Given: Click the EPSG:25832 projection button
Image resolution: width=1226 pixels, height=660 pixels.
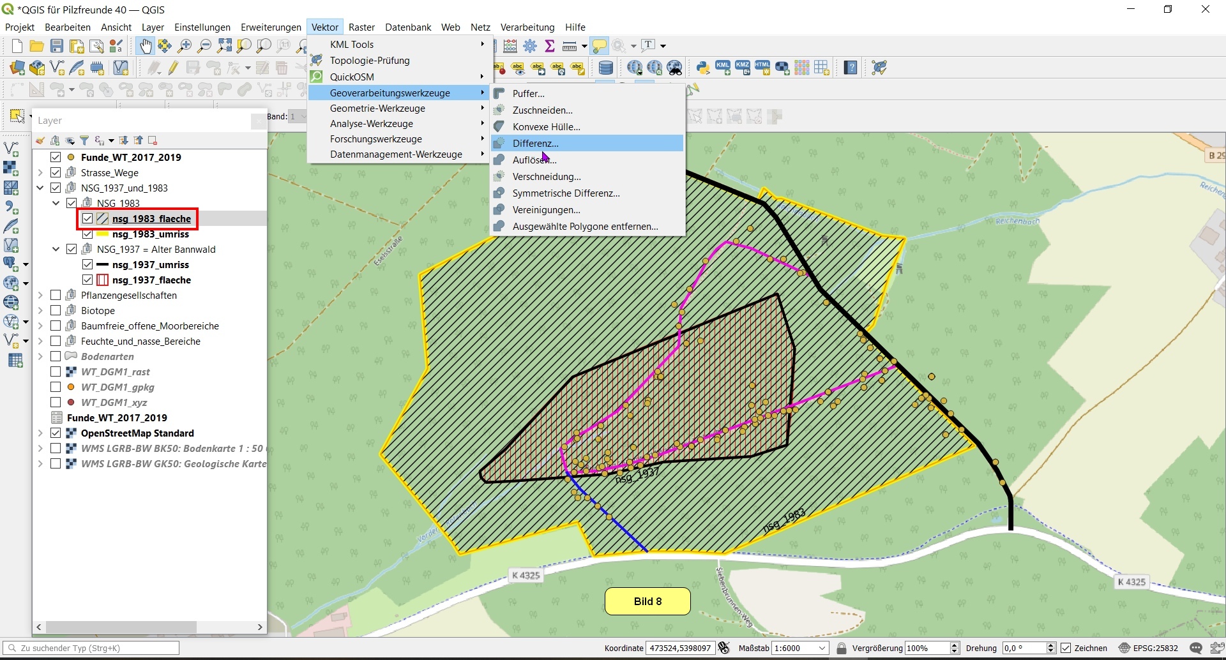Looking at the screenshot, I should (x=1148, y=648).
